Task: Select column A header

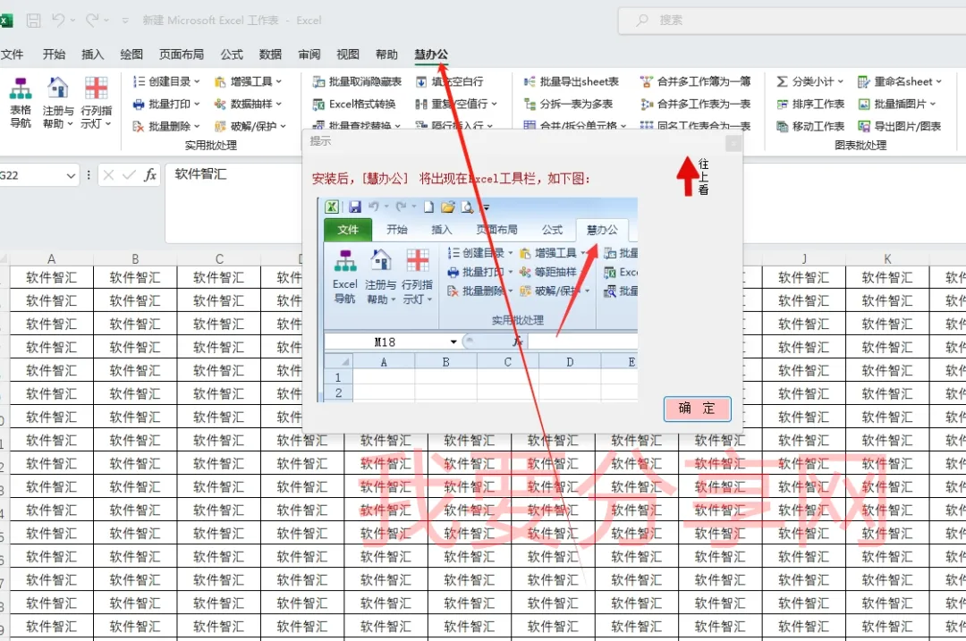Action: [x=52, y=259]
